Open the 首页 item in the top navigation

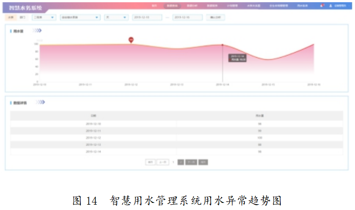pyautogui.click(x=154, y=6)
